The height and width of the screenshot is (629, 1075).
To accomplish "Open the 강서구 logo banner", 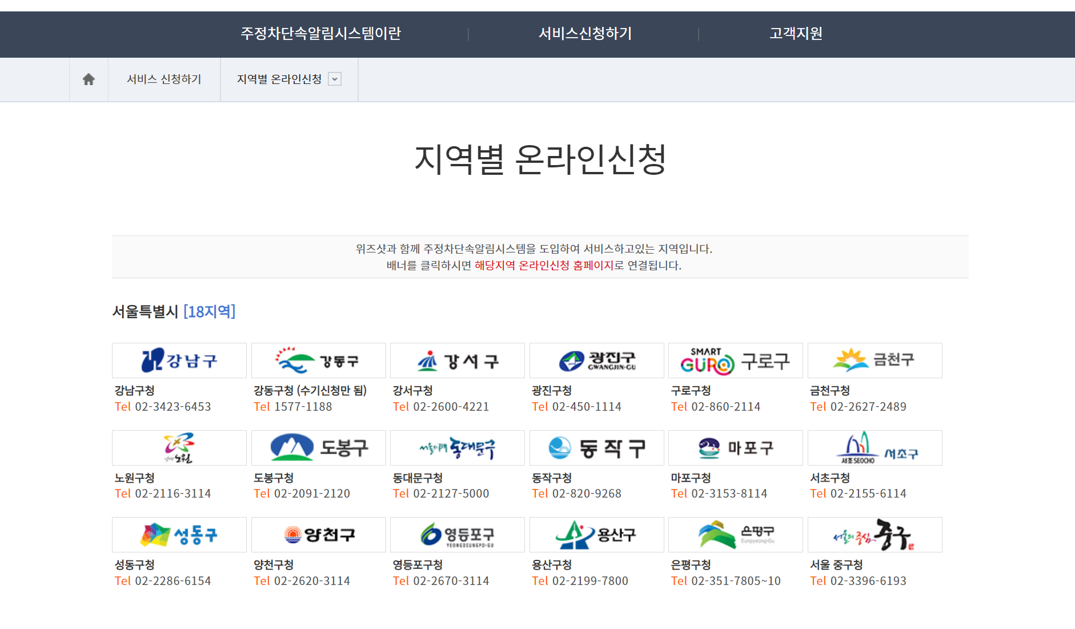I will point(458,360).
